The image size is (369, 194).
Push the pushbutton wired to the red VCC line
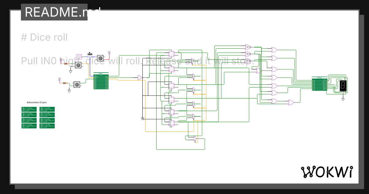tap(101, 58)
